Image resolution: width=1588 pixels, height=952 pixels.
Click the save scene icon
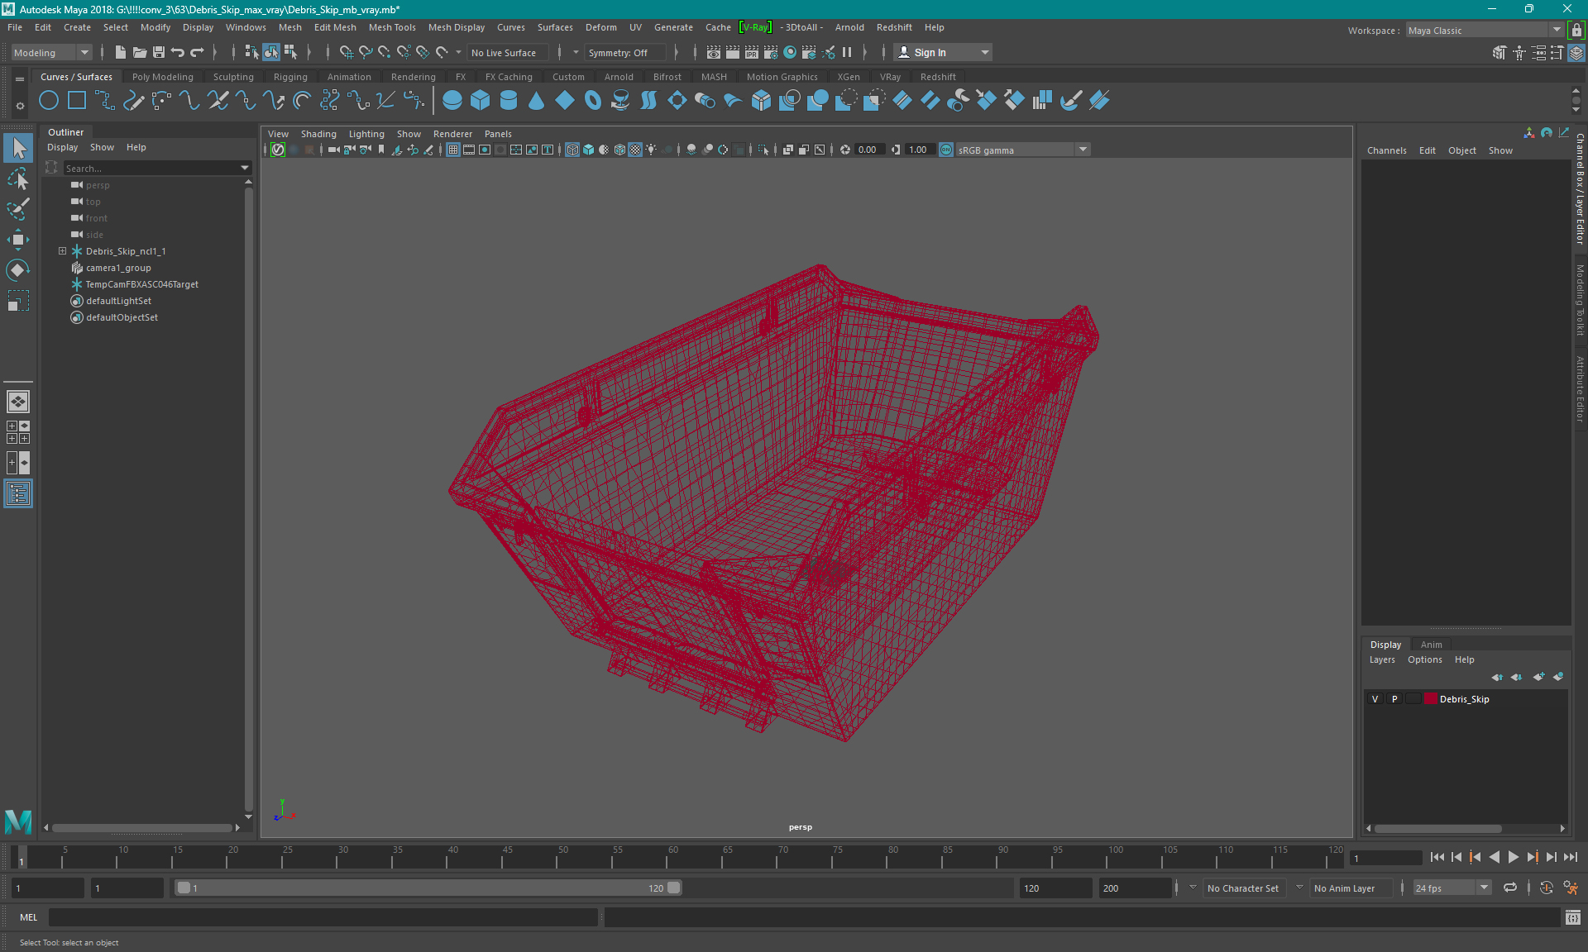point(159,52)
